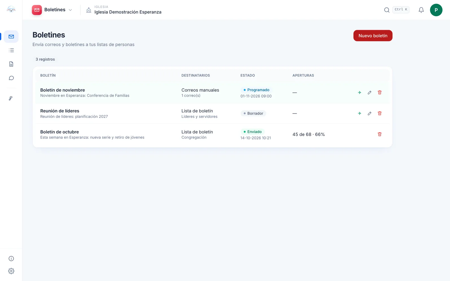Click the app logo at top left
The image size is (450, 281).
(11, 10)
